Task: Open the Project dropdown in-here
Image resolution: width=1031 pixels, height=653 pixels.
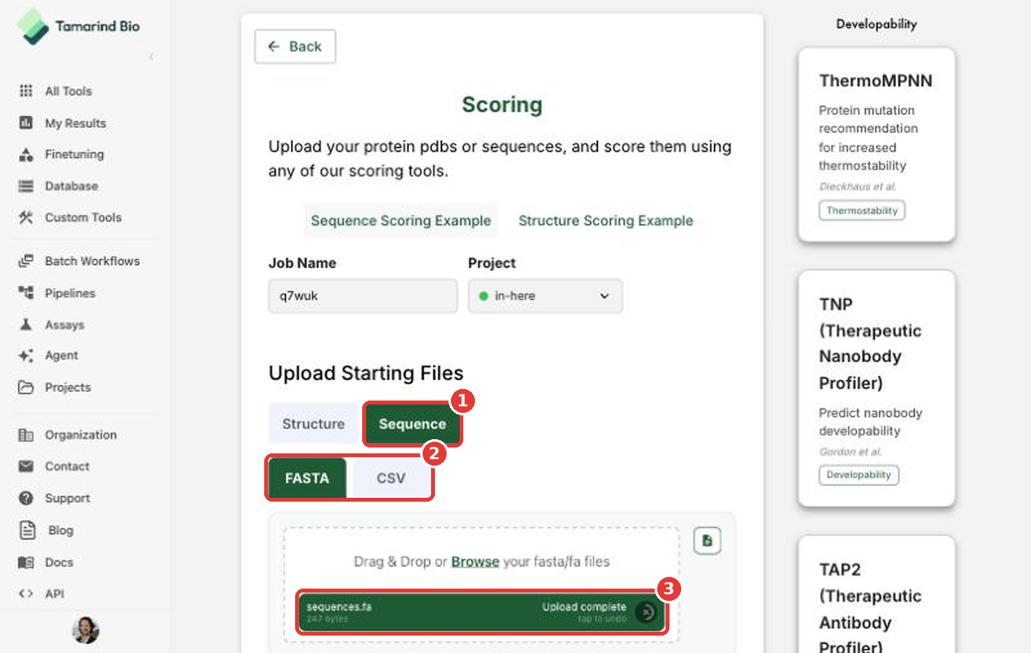Action: (x=545, y=296)
